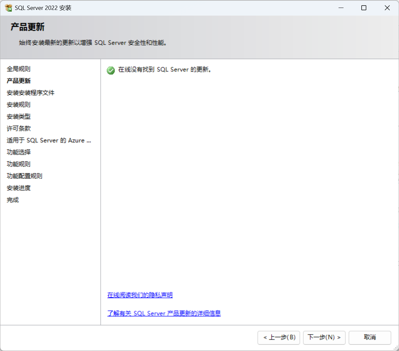Maximize the setup window

tap(364, 8)
